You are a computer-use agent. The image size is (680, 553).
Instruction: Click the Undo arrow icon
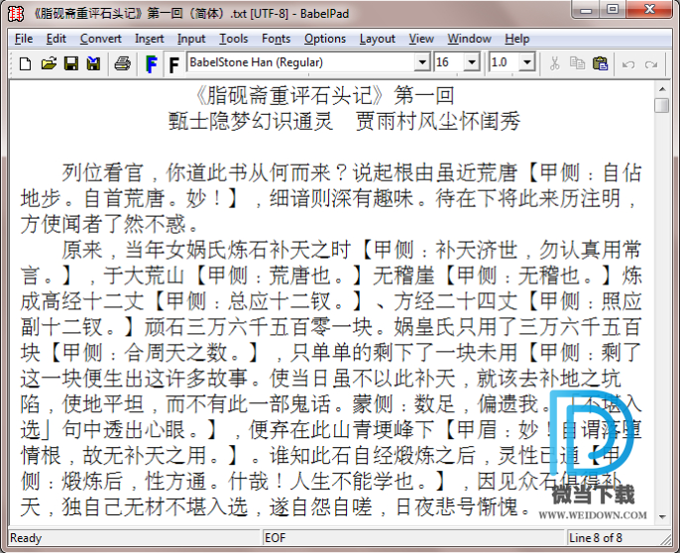(628, 64)
